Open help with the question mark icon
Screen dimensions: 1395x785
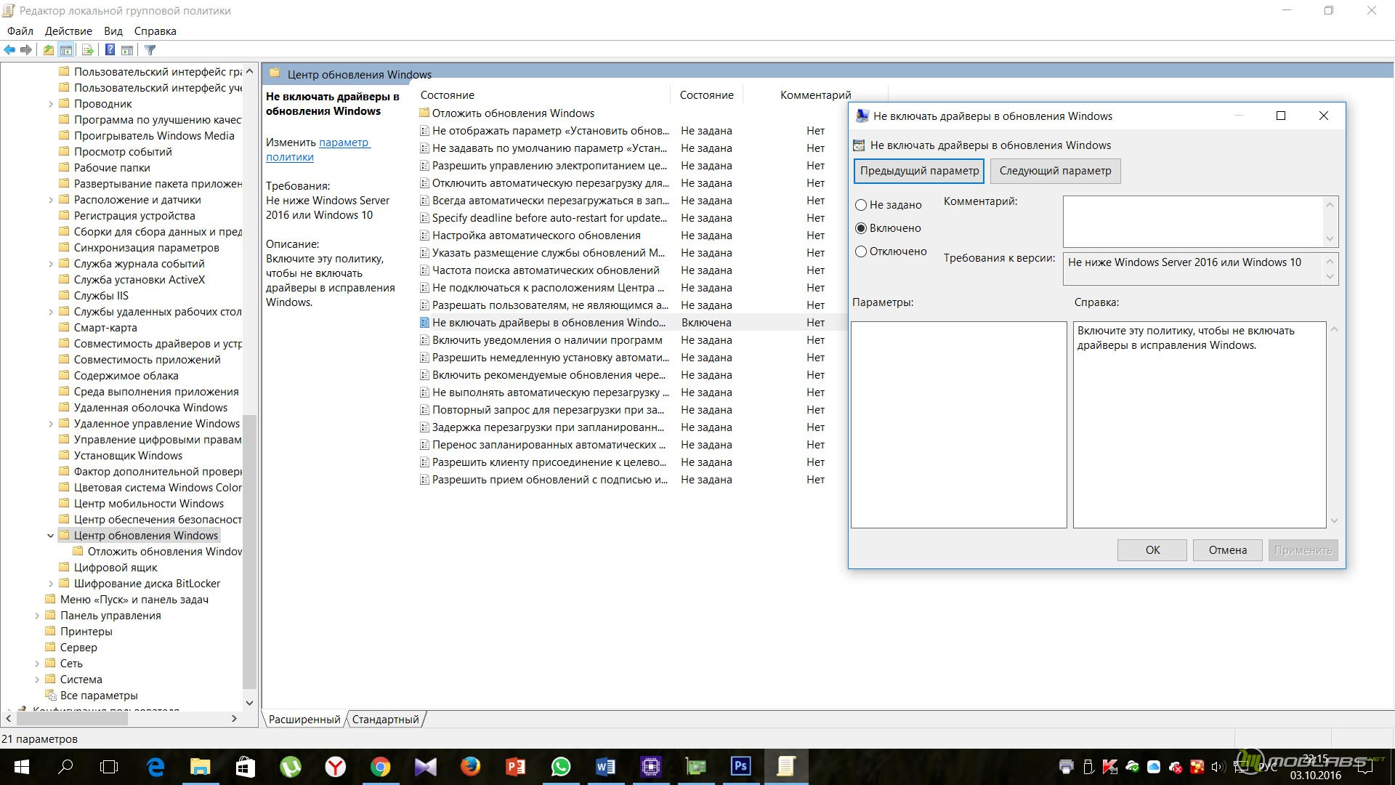coord(110,50)
